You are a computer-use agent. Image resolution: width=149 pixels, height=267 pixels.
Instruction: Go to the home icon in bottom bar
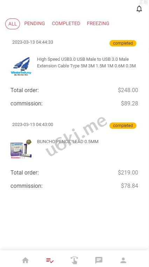click(26, 260)
